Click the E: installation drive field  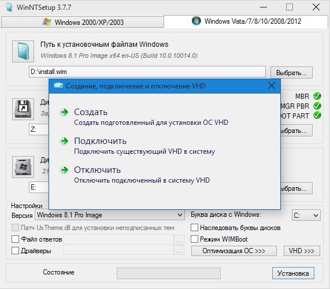coord(39,187)
